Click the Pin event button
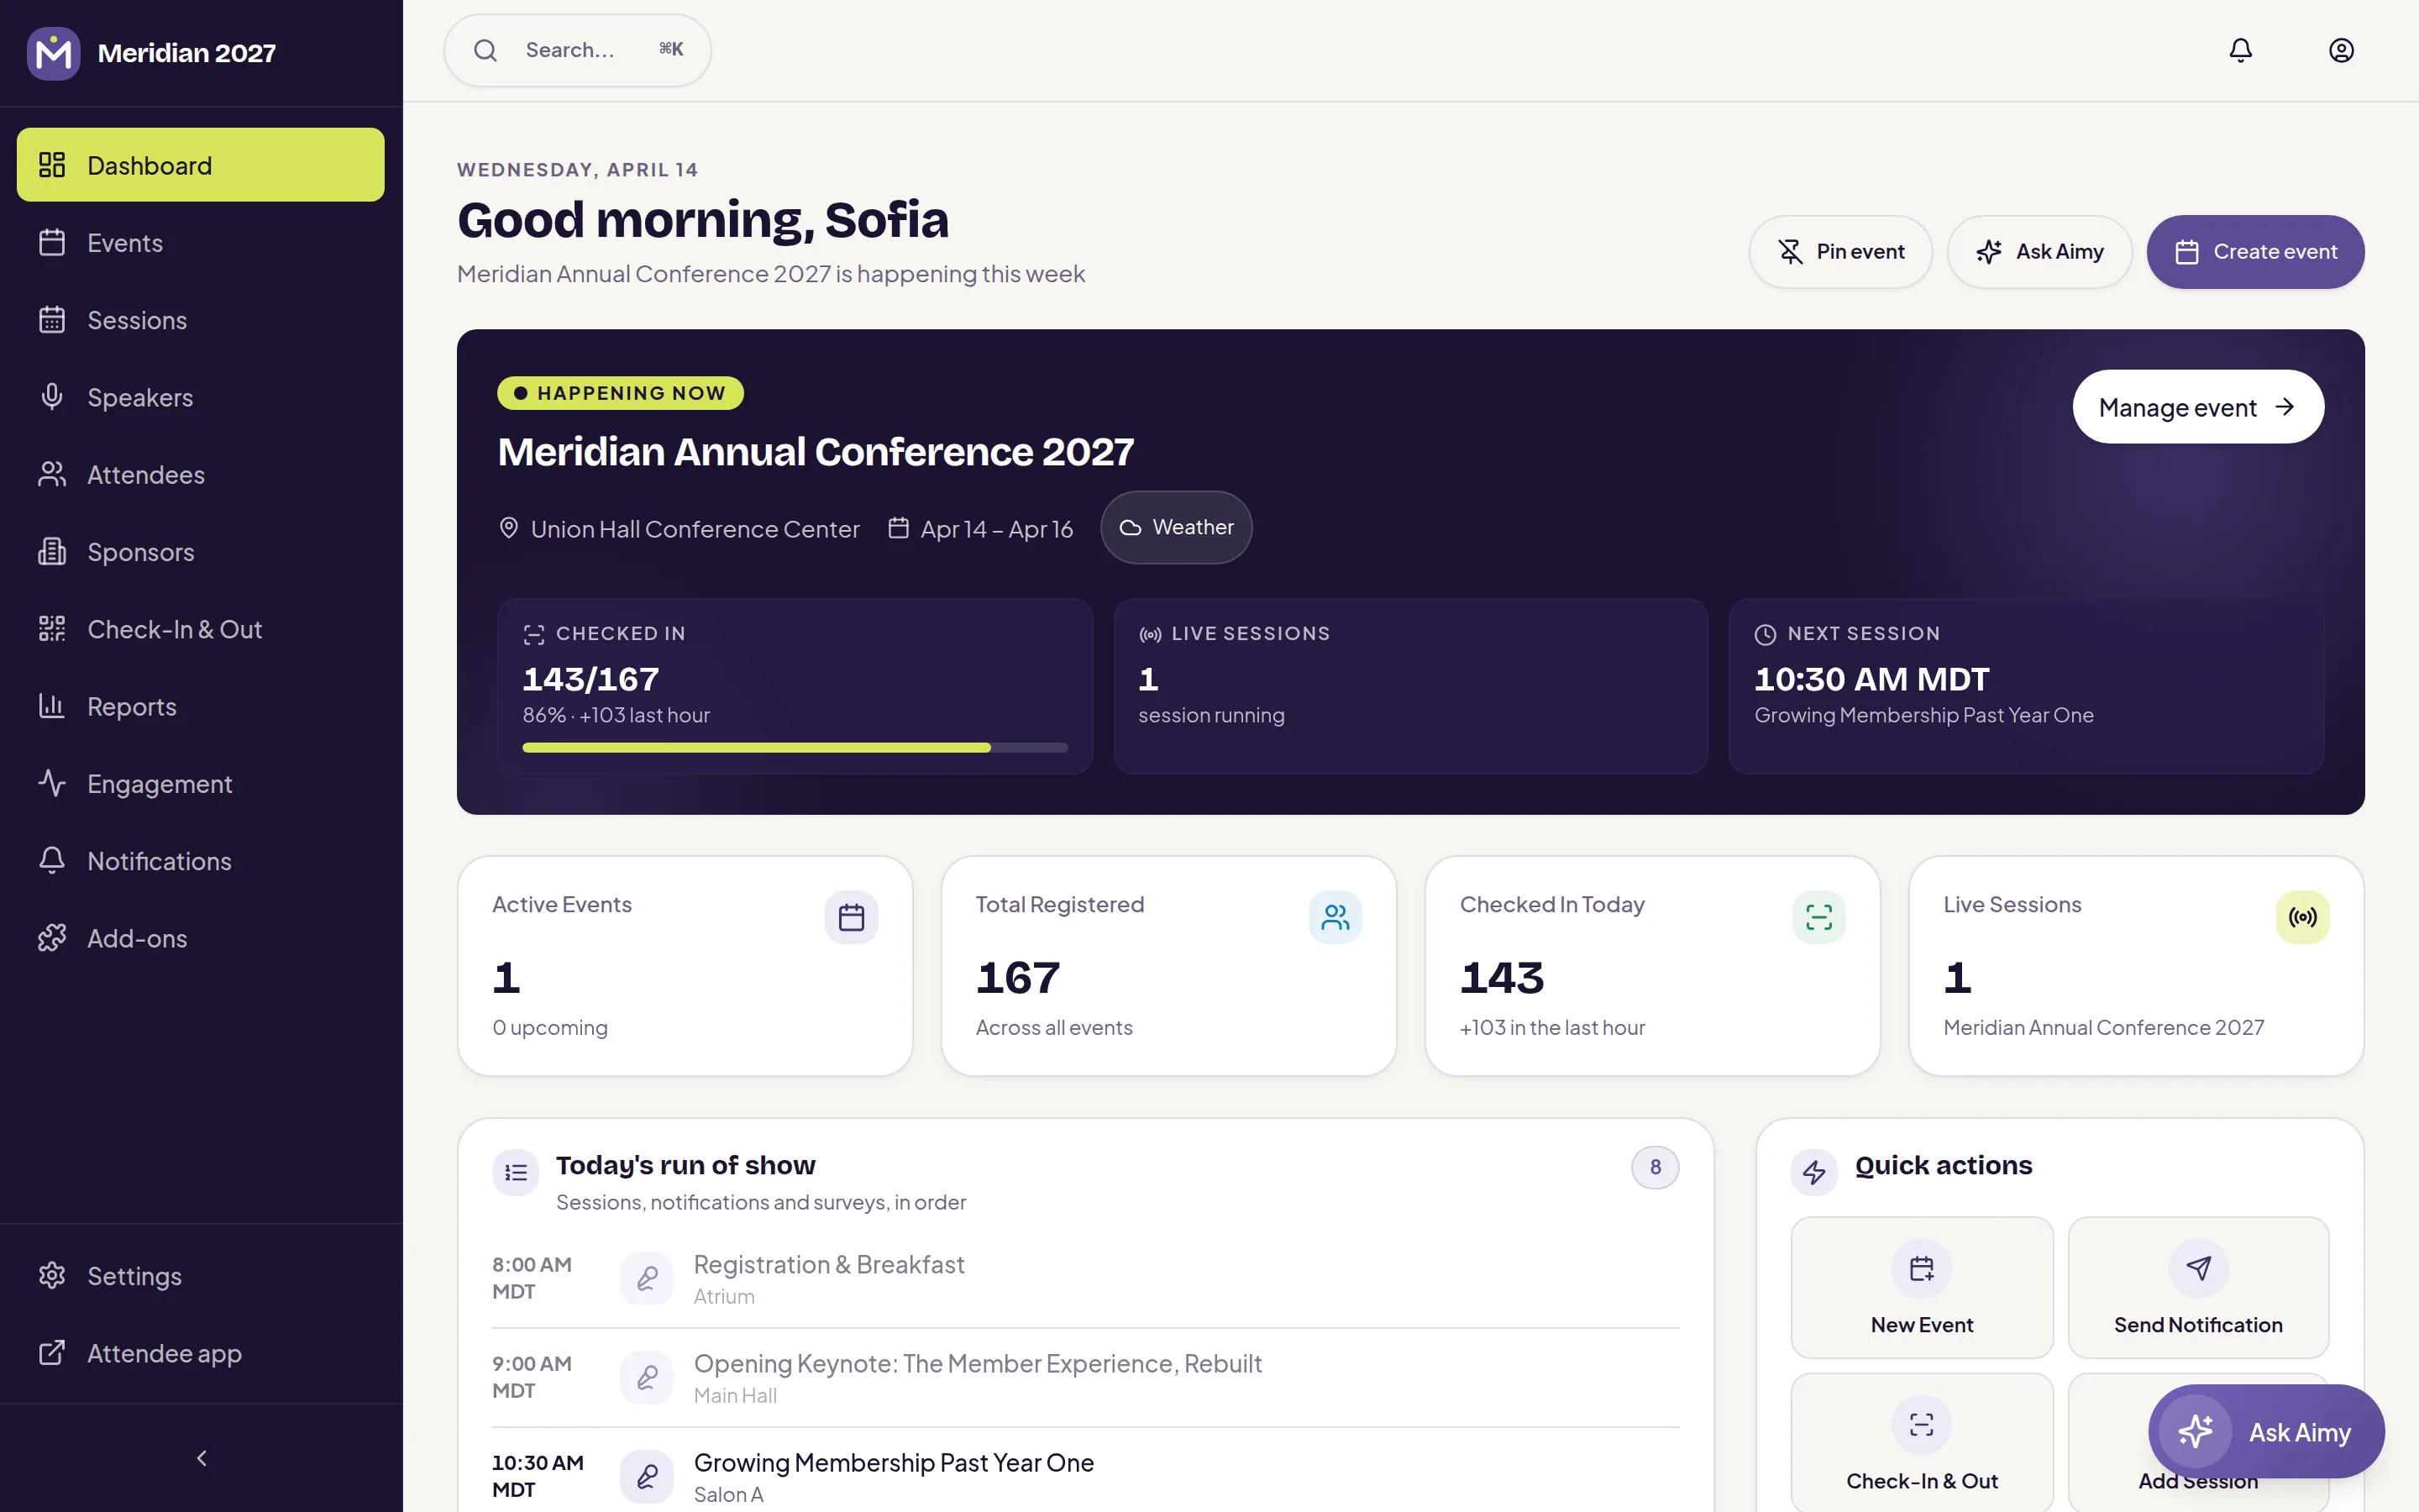The image size is (2419, 1512). (x=1840, y=252)
